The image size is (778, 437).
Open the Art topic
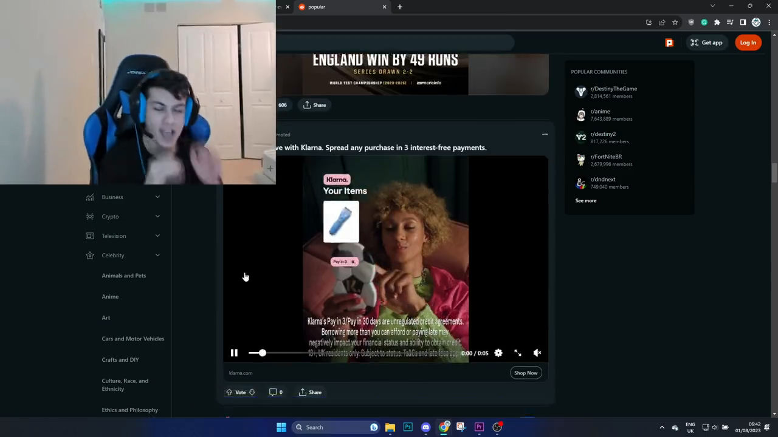tap(106, 317)
